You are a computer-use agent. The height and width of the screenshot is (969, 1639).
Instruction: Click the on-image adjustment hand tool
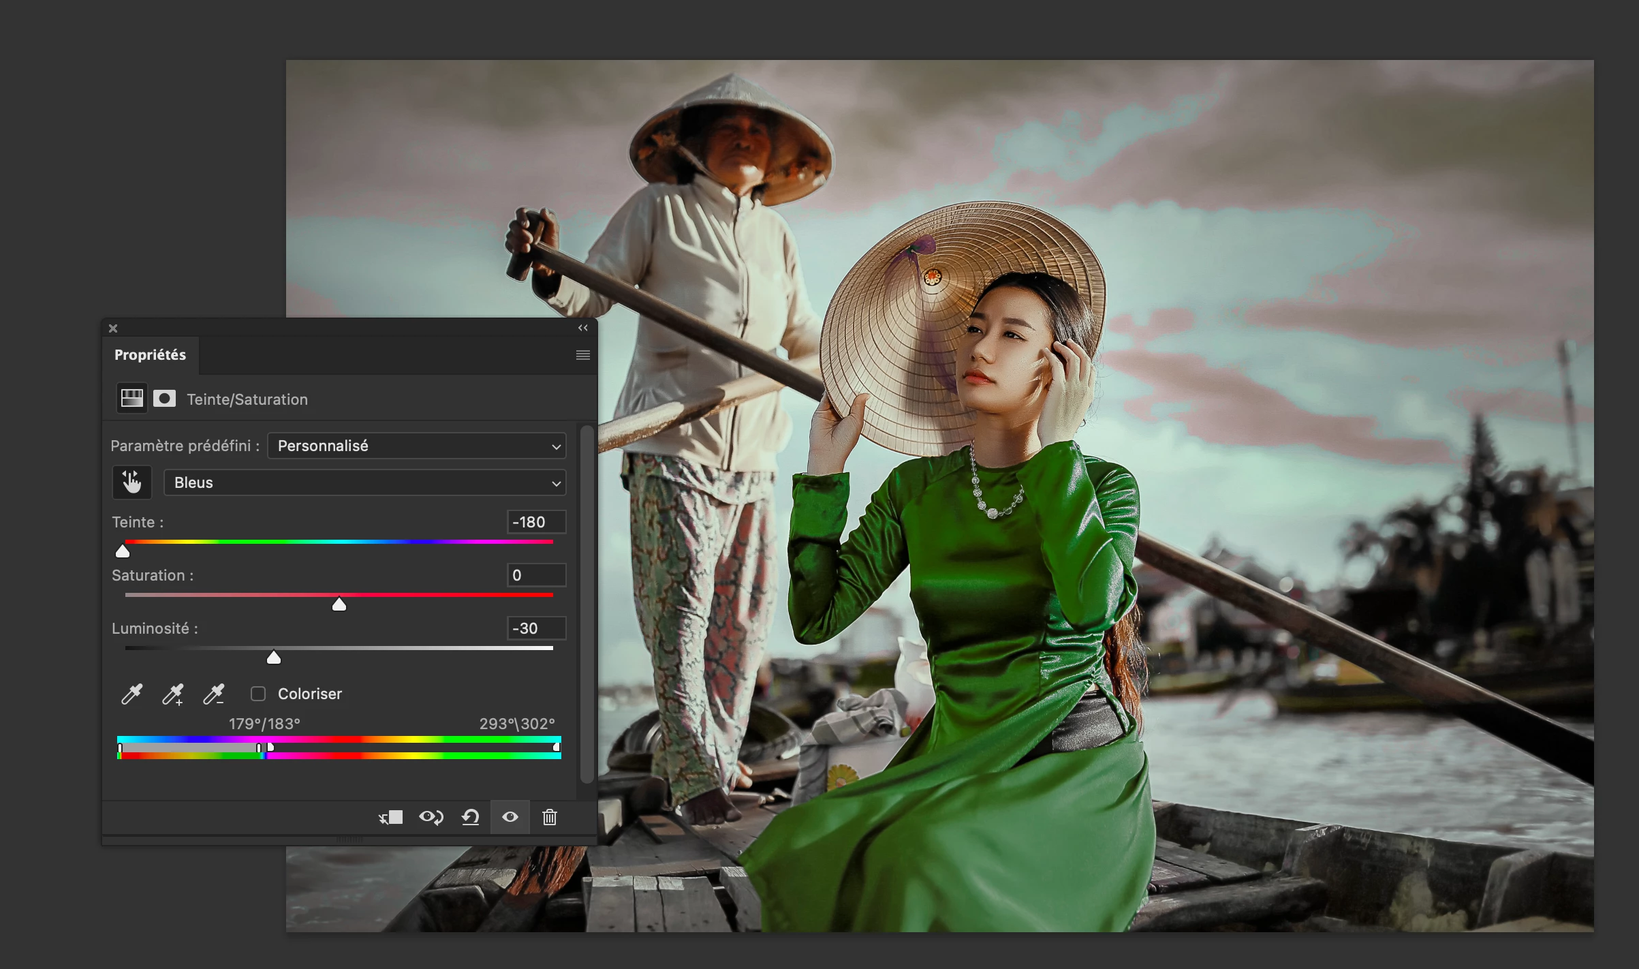point(131,482)
